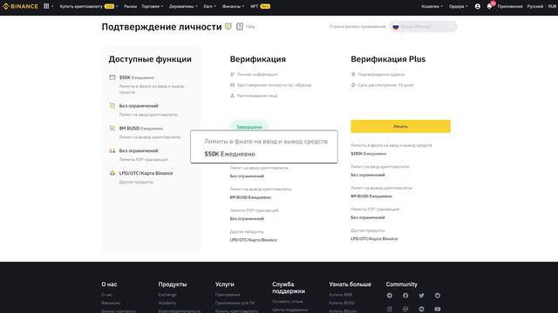Click the Доступные функции heading

150,59
